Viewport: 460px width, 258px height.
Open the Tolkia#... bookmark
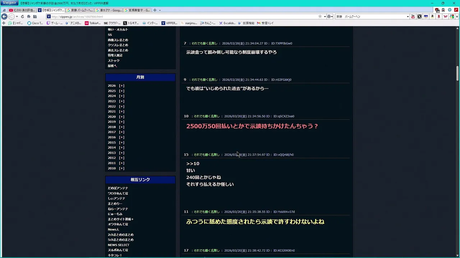[93, 23]
